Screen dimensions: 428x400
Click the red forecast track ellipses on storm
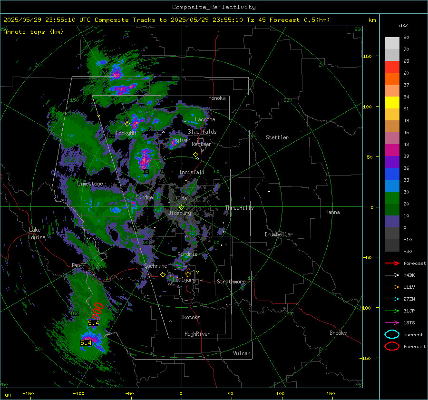pos(97,311)
